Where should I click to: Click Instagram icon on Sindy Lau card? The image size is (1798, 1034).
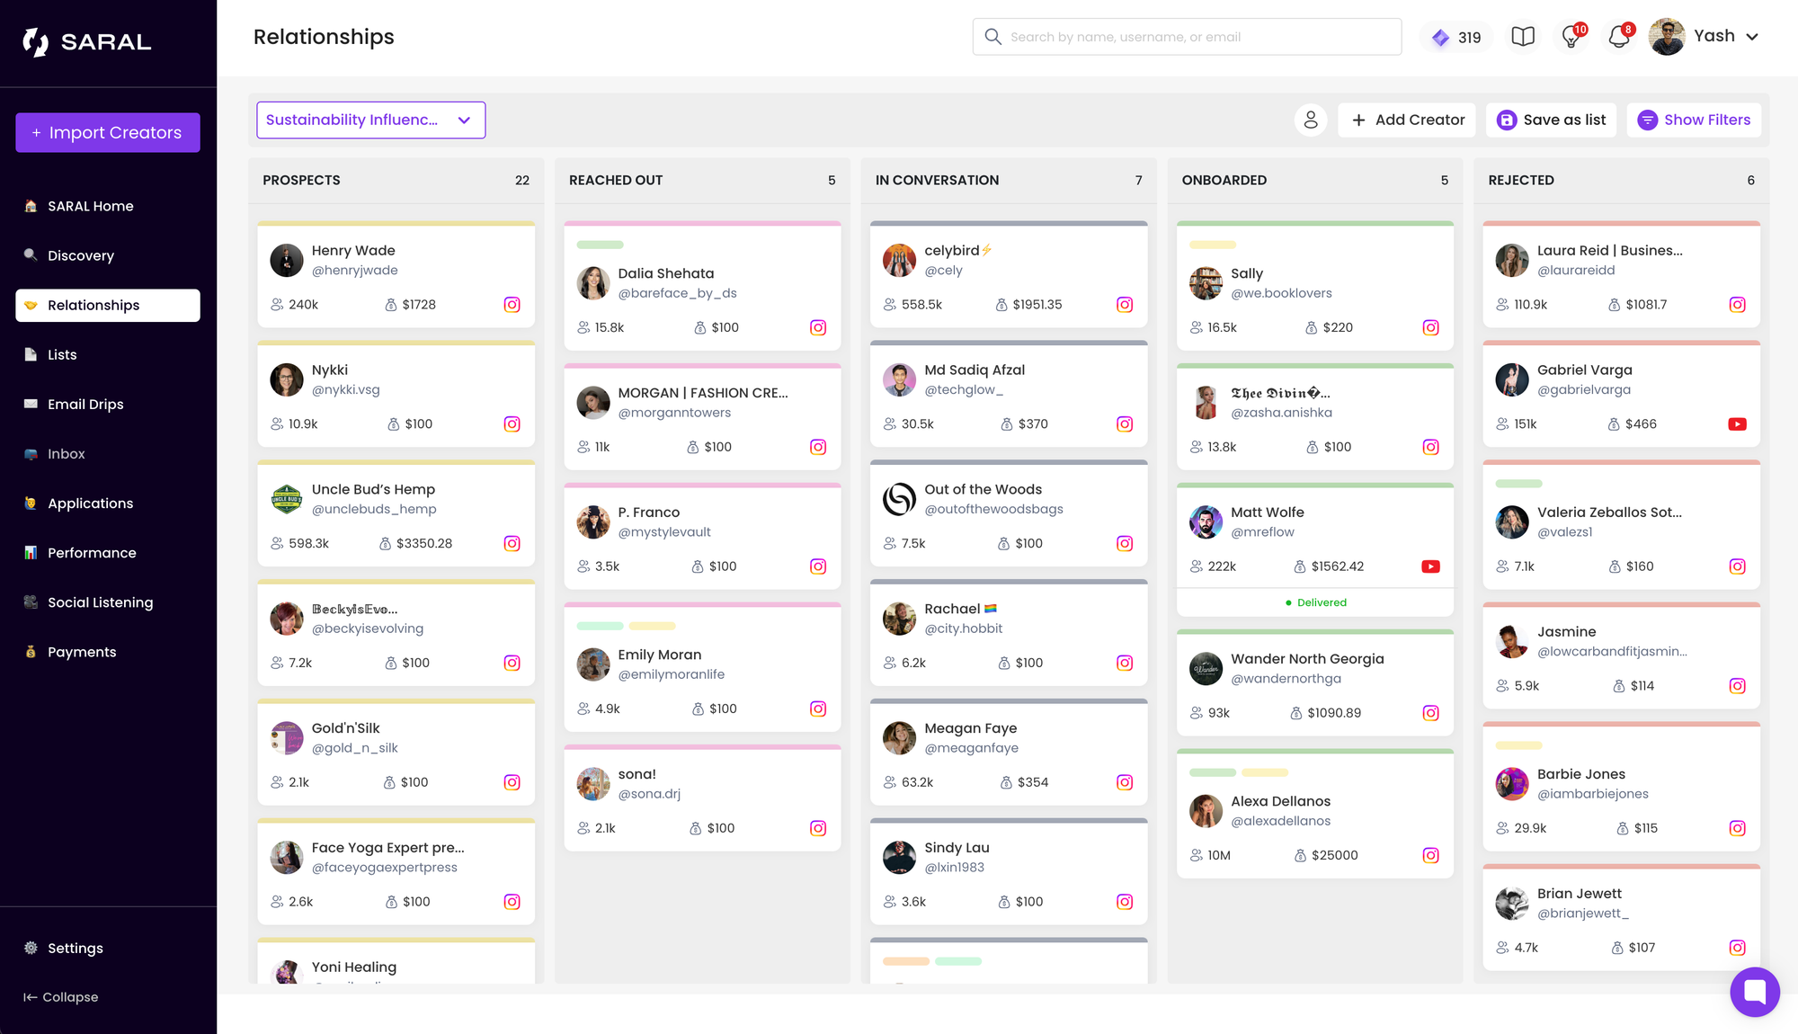point(1125,902)
